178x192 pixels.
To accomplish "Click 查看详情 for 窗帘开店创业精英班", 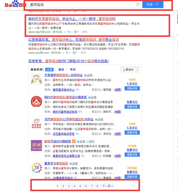I will pyautogui.click(x=132, y=154).
